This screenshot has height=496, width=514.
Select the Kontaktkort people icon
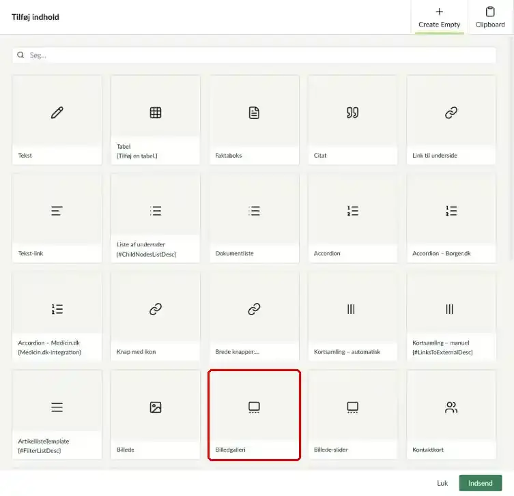point(451,407)
